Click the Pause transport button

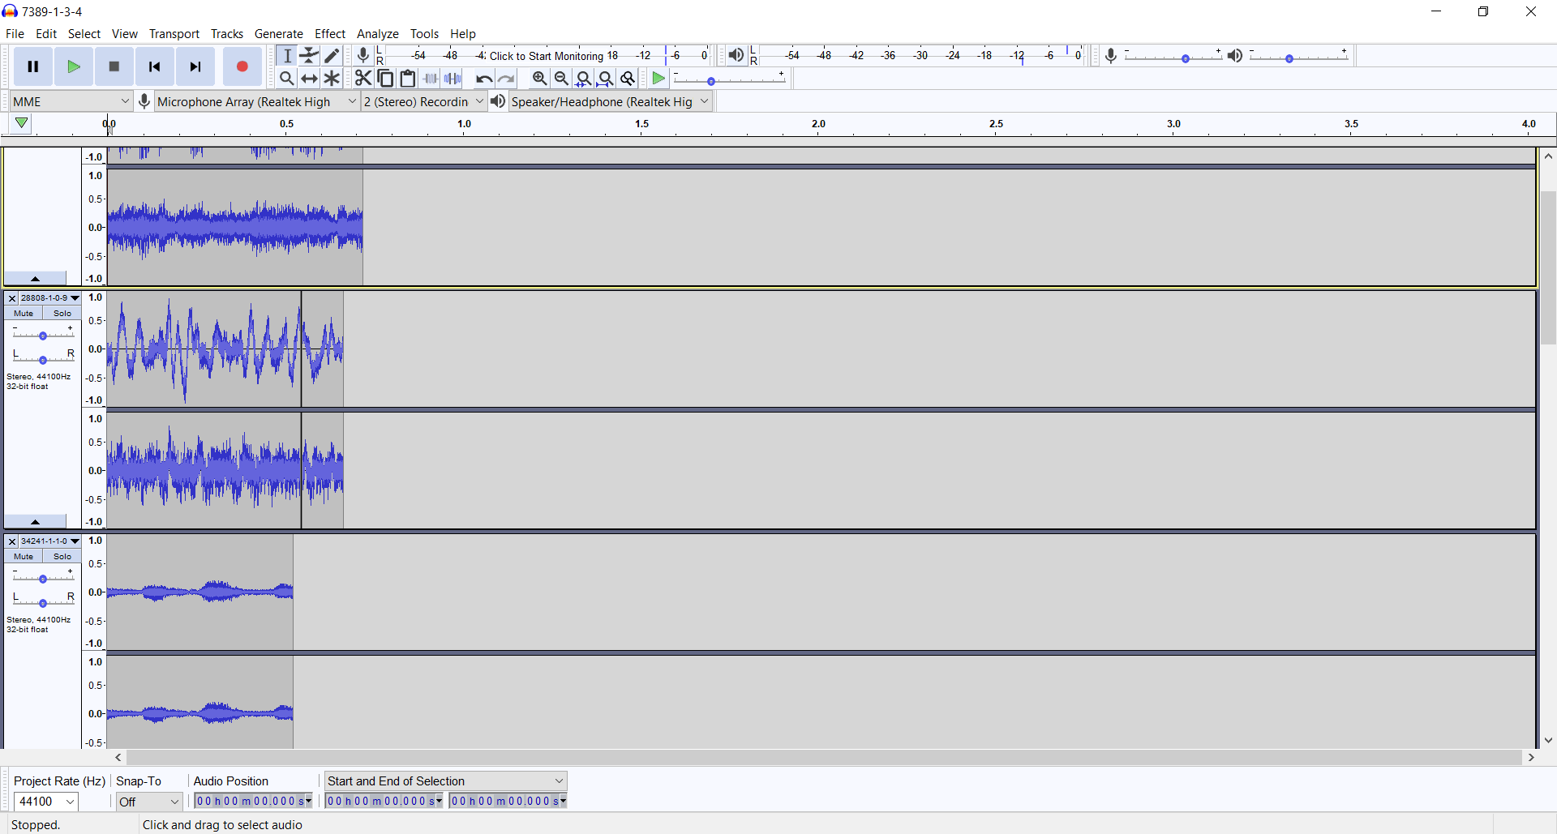coord(33,66)
